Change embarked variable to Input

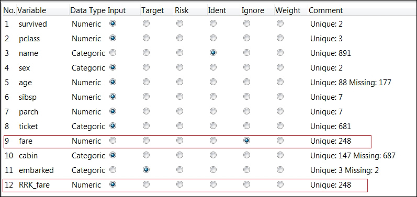coord(112,170)
